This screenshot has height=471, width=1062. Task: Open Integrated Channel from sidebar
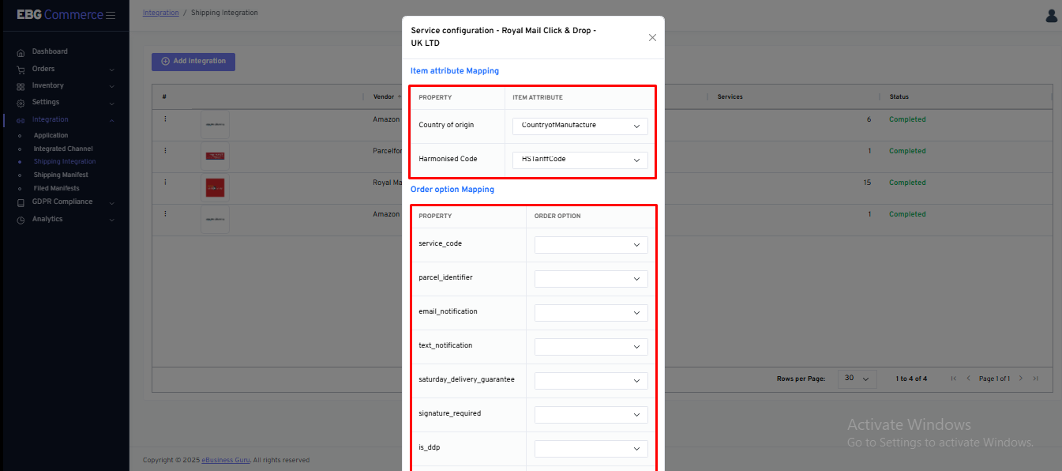point(62,149)
